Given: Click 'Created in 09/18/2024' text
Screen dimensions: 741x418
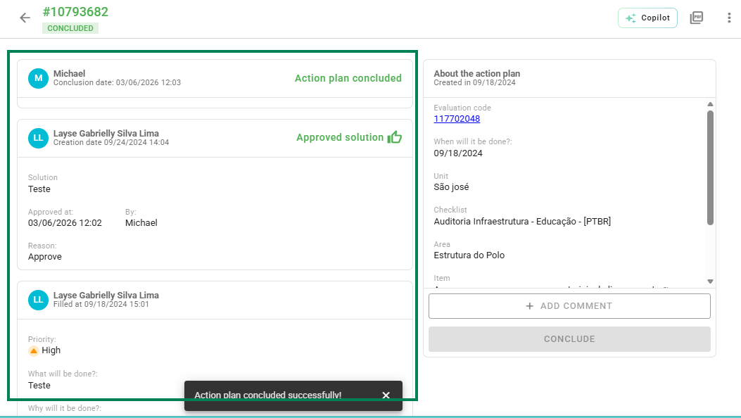Looking at the screenshot, I should [x=474, y=82].
